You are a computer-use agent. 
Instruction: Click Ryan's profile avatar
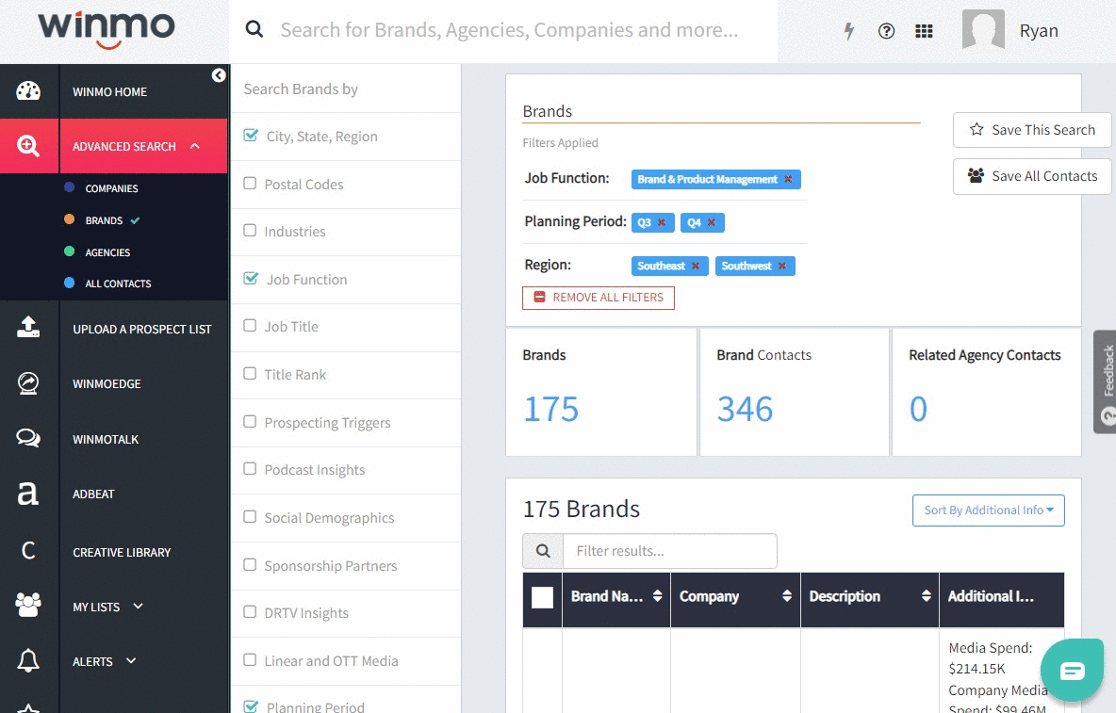point(983,29)
